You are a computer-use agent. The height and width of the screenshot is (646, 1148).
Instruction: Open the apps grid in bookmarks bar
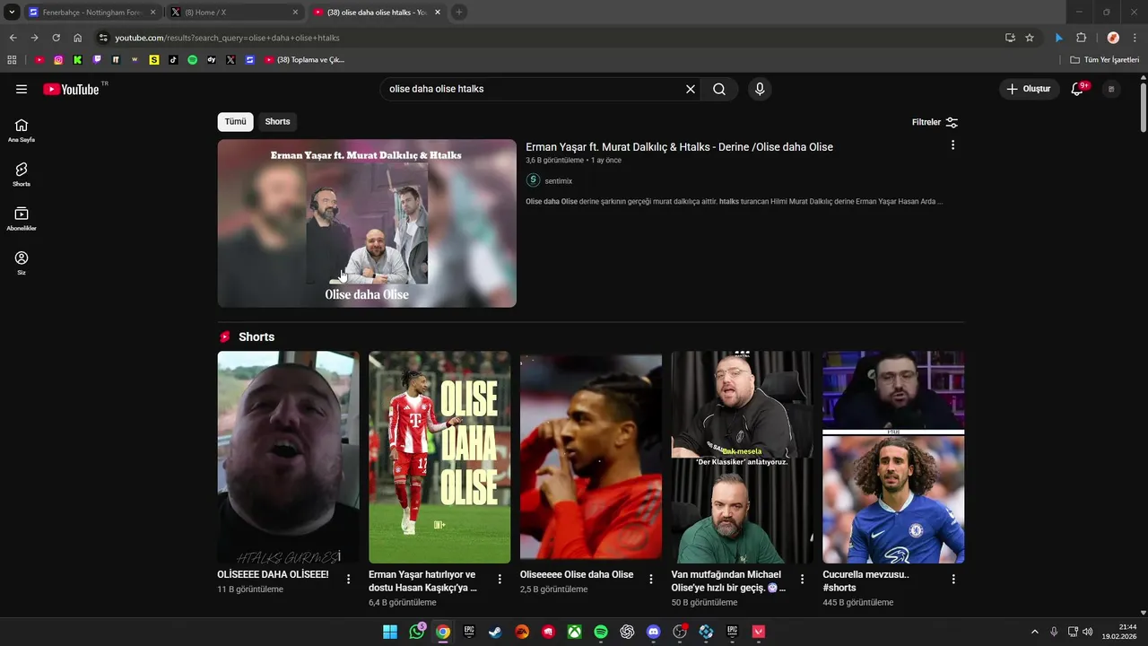coord(12,60)
